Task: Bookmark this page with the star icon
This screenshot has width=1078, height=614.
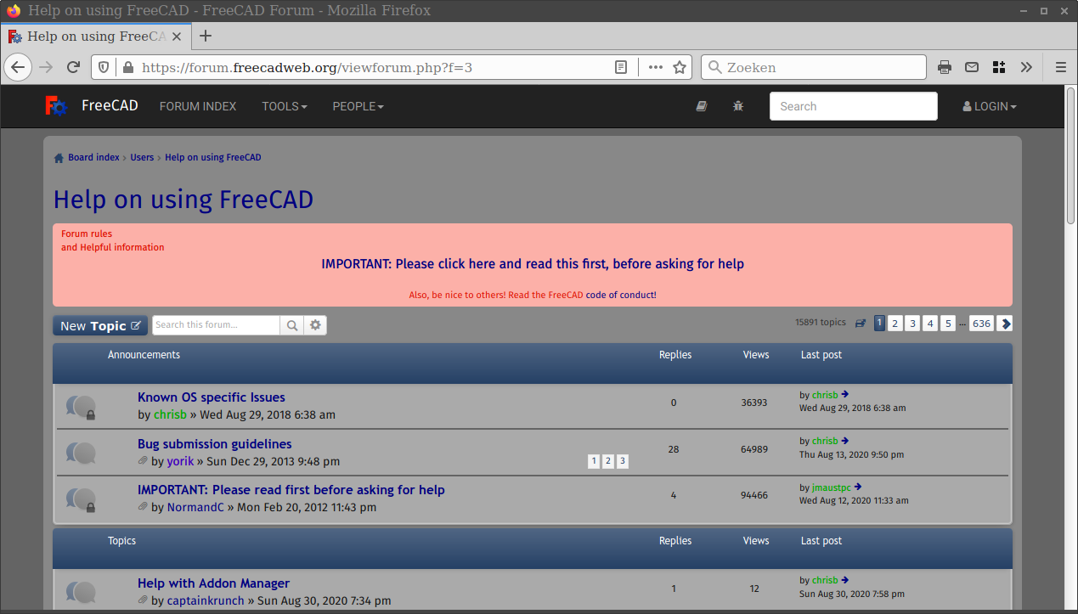Action: coord(680,67)
